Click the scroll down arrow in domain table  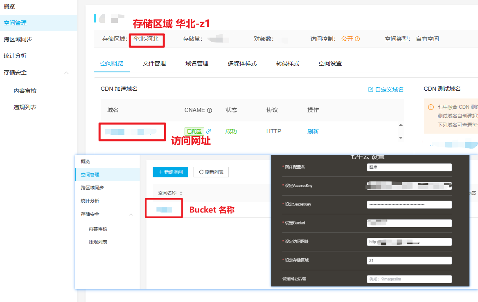[401, 138]
